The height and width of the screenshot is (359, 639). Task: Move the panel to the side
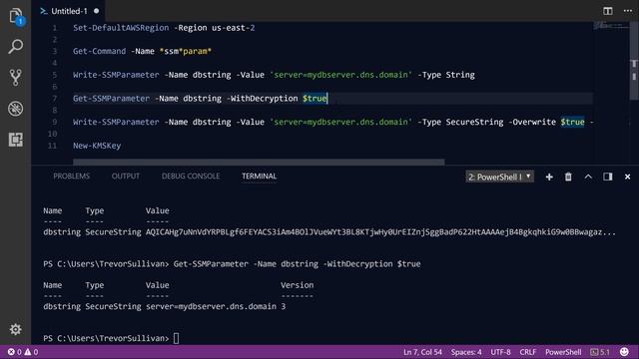608,177
